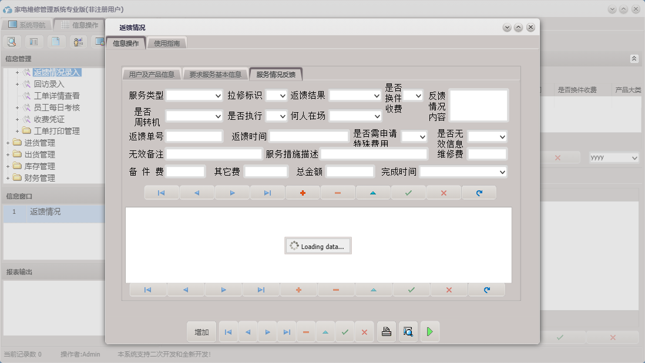Select the search magnifier tool in the toolbar
The height and width of the screenshot is (363, 645).
pyautogui.click(x=12, y=42)
